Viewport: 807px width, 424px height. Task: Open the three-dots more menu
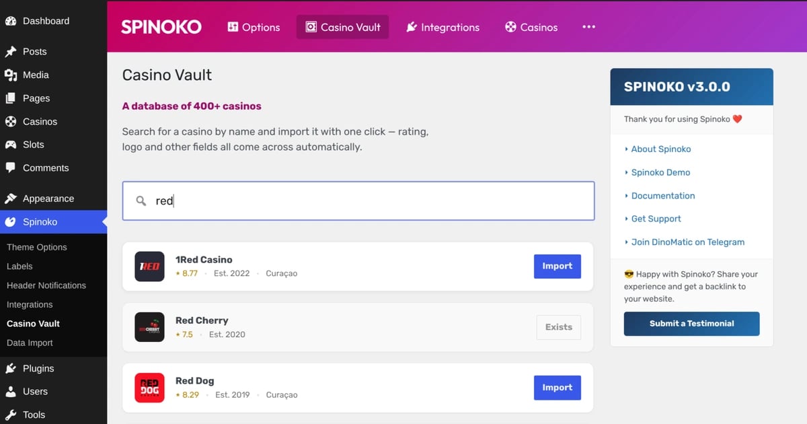point(589,27)
